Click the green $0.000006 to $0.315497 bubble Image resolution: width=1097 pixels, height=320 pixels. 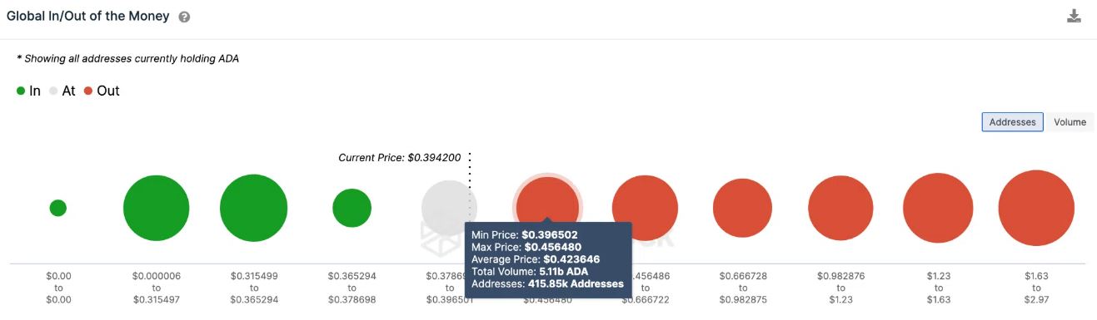click(x=156, y=209)
